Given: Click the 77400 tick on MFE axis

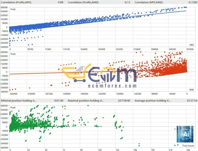Looking at the screenshot, I should click(48, 49).
